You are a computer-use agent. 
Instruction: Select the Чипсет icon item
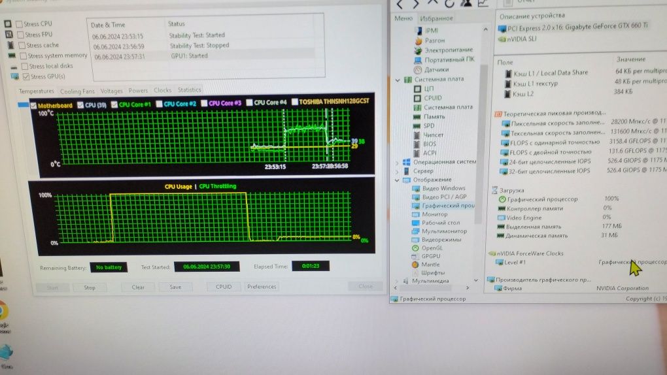[417, 135]
